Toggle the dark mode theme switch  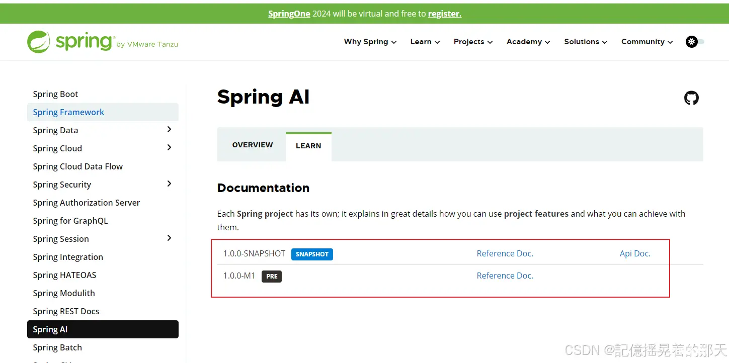coord(695,42)
